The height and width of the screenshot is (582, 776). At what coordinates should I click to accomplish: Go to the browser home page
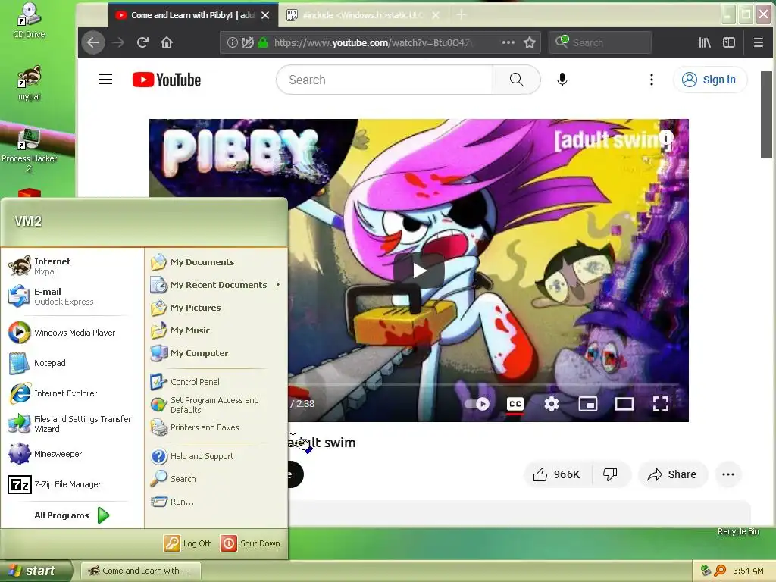[167, 42]
